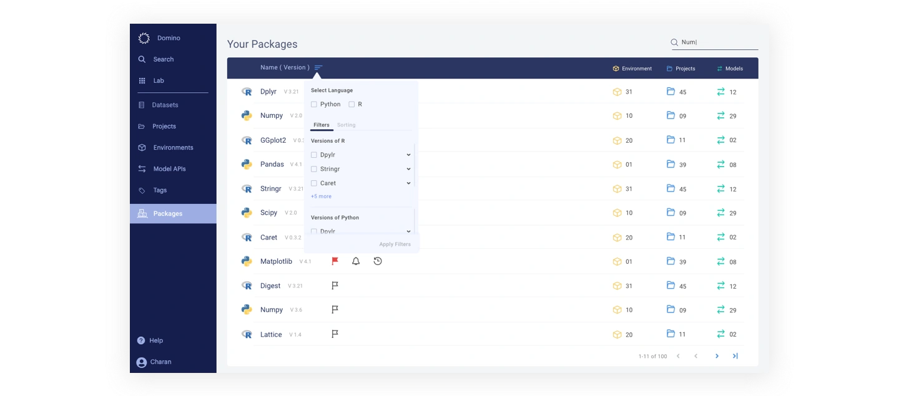Check the R language checkbox
Image resolution: width=899 pixels, height=396 pixels.
351,104
